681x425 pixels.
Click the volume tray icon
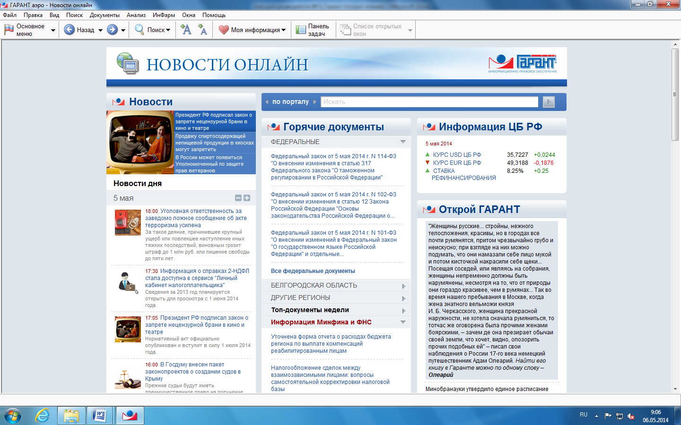tap(631, 416)
